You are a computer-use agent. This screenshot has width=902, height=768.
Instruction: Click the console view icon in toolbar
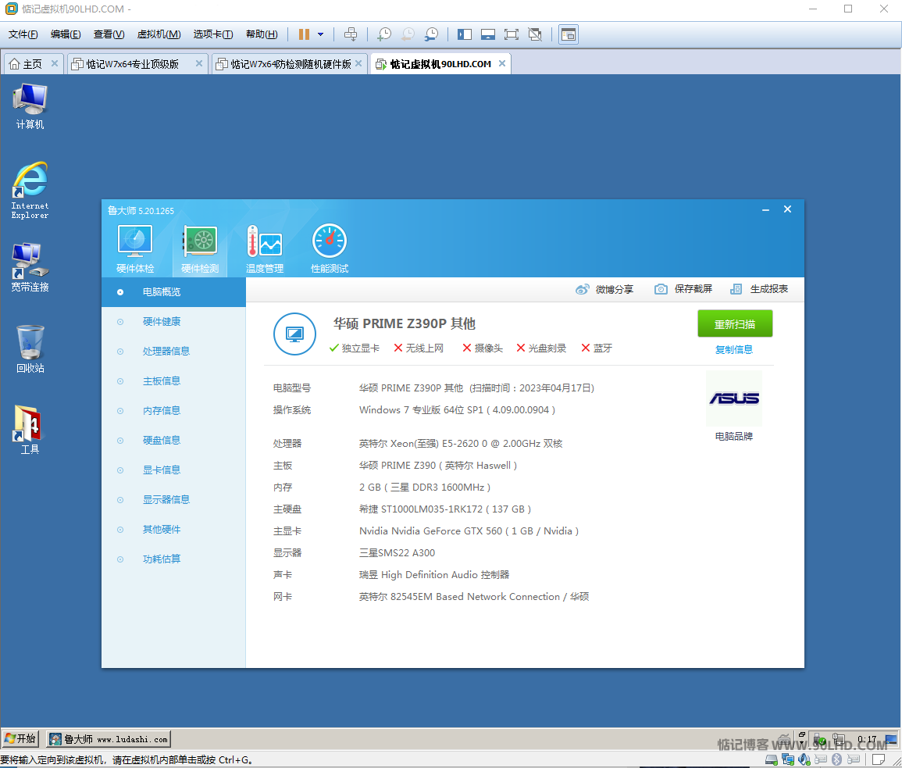tap(569, 34)
